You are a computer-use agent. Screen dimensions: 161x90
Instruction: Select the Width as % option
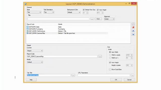point(110,58)
